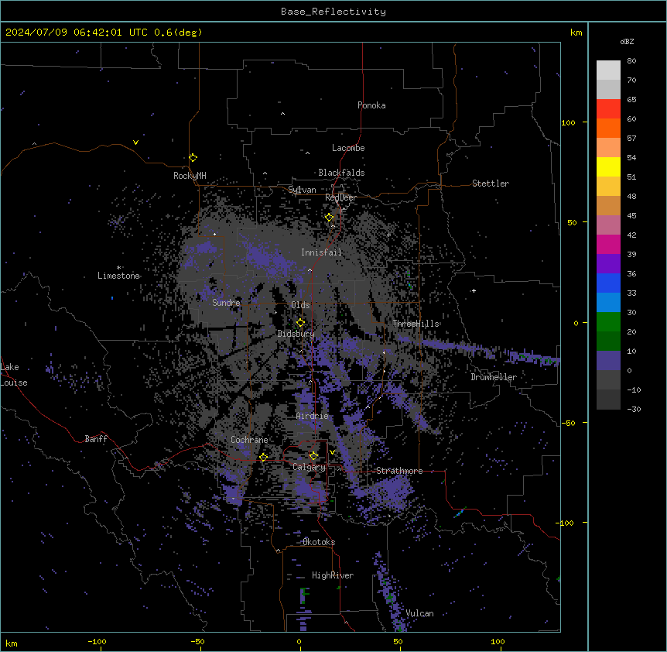Select the red 60-65 dBZ legend swatch
This screenshot has width=667, height=652.
[608, 109]
